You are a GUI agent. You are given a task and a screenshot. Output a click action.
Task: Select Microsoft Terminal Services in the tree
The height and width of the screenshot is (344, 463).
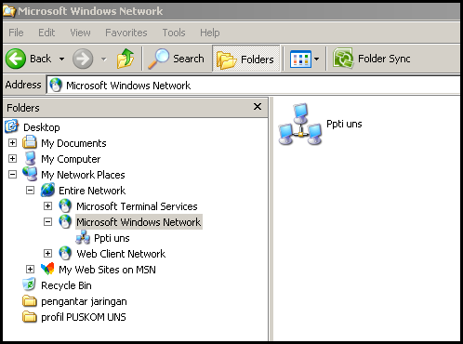pos(137,206)
